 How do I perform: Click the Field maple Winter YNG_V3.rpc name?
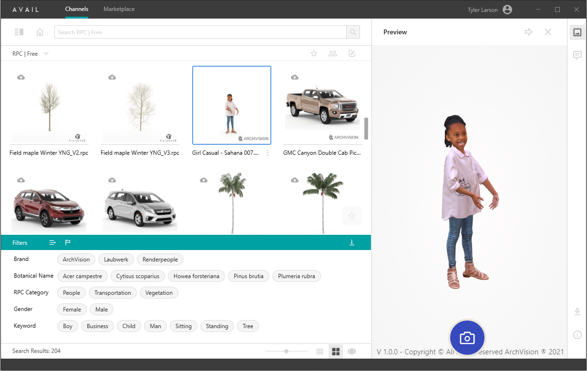tap(140, 153)
